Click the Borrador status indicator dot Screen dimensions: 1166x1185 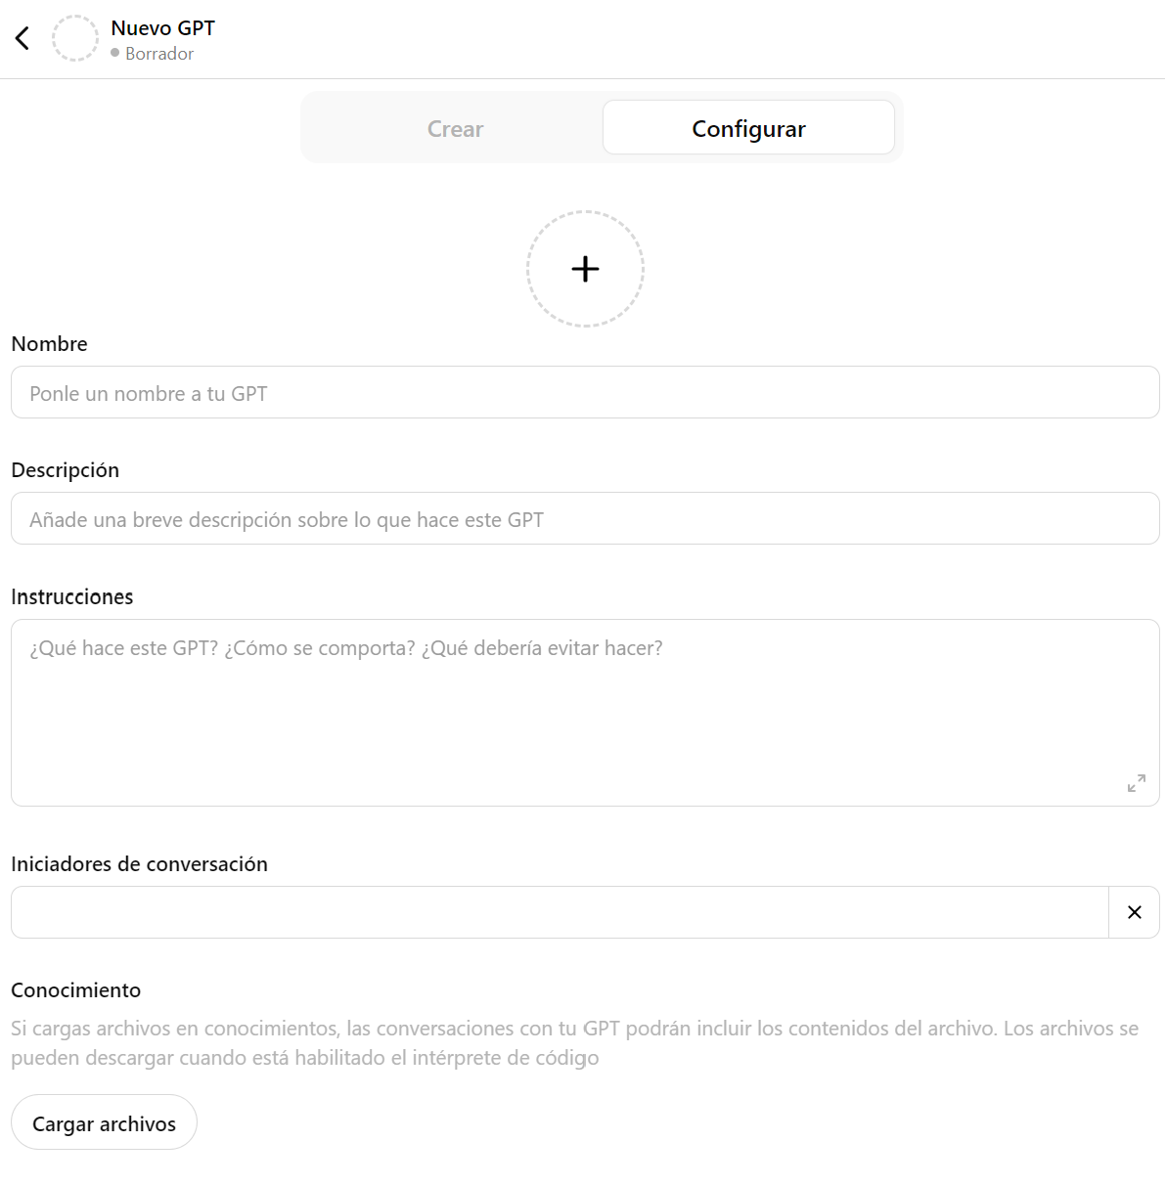pyautogui.click(x=114, y=54)
